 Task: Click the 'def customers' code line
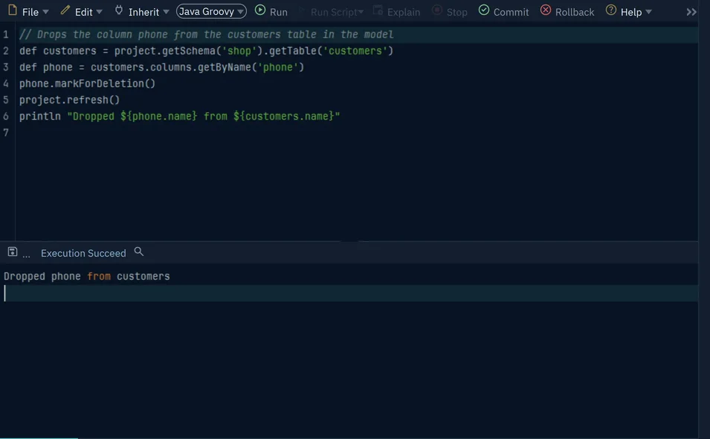coord(206,51)
